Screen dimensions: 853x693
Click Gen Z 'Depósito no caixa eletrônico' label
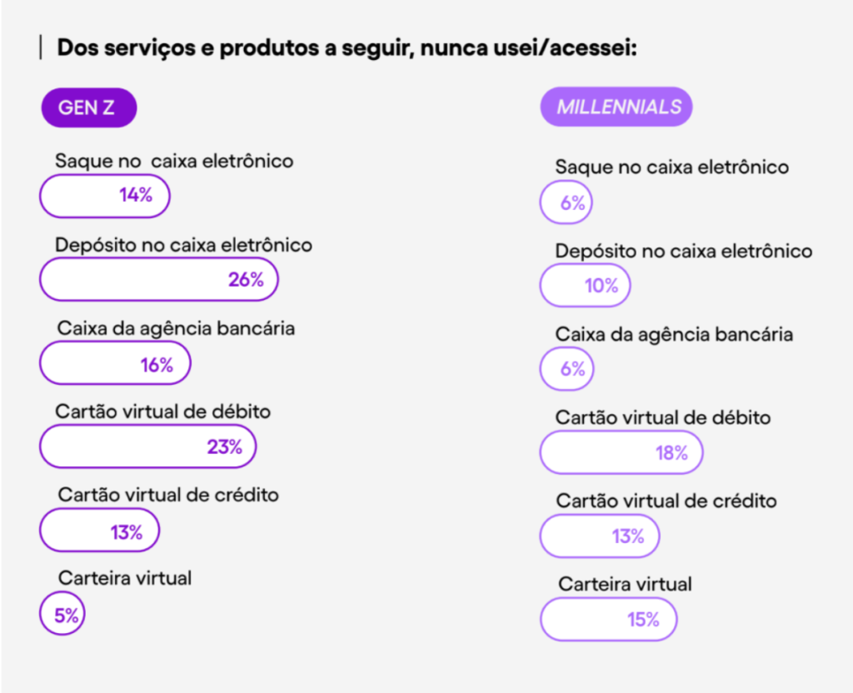pos(183,245)
